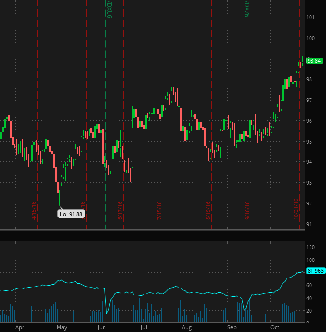Click the 6/17/16 expiration date marker
This screenshot has width=326, height=332.
(x=119, y=211)
